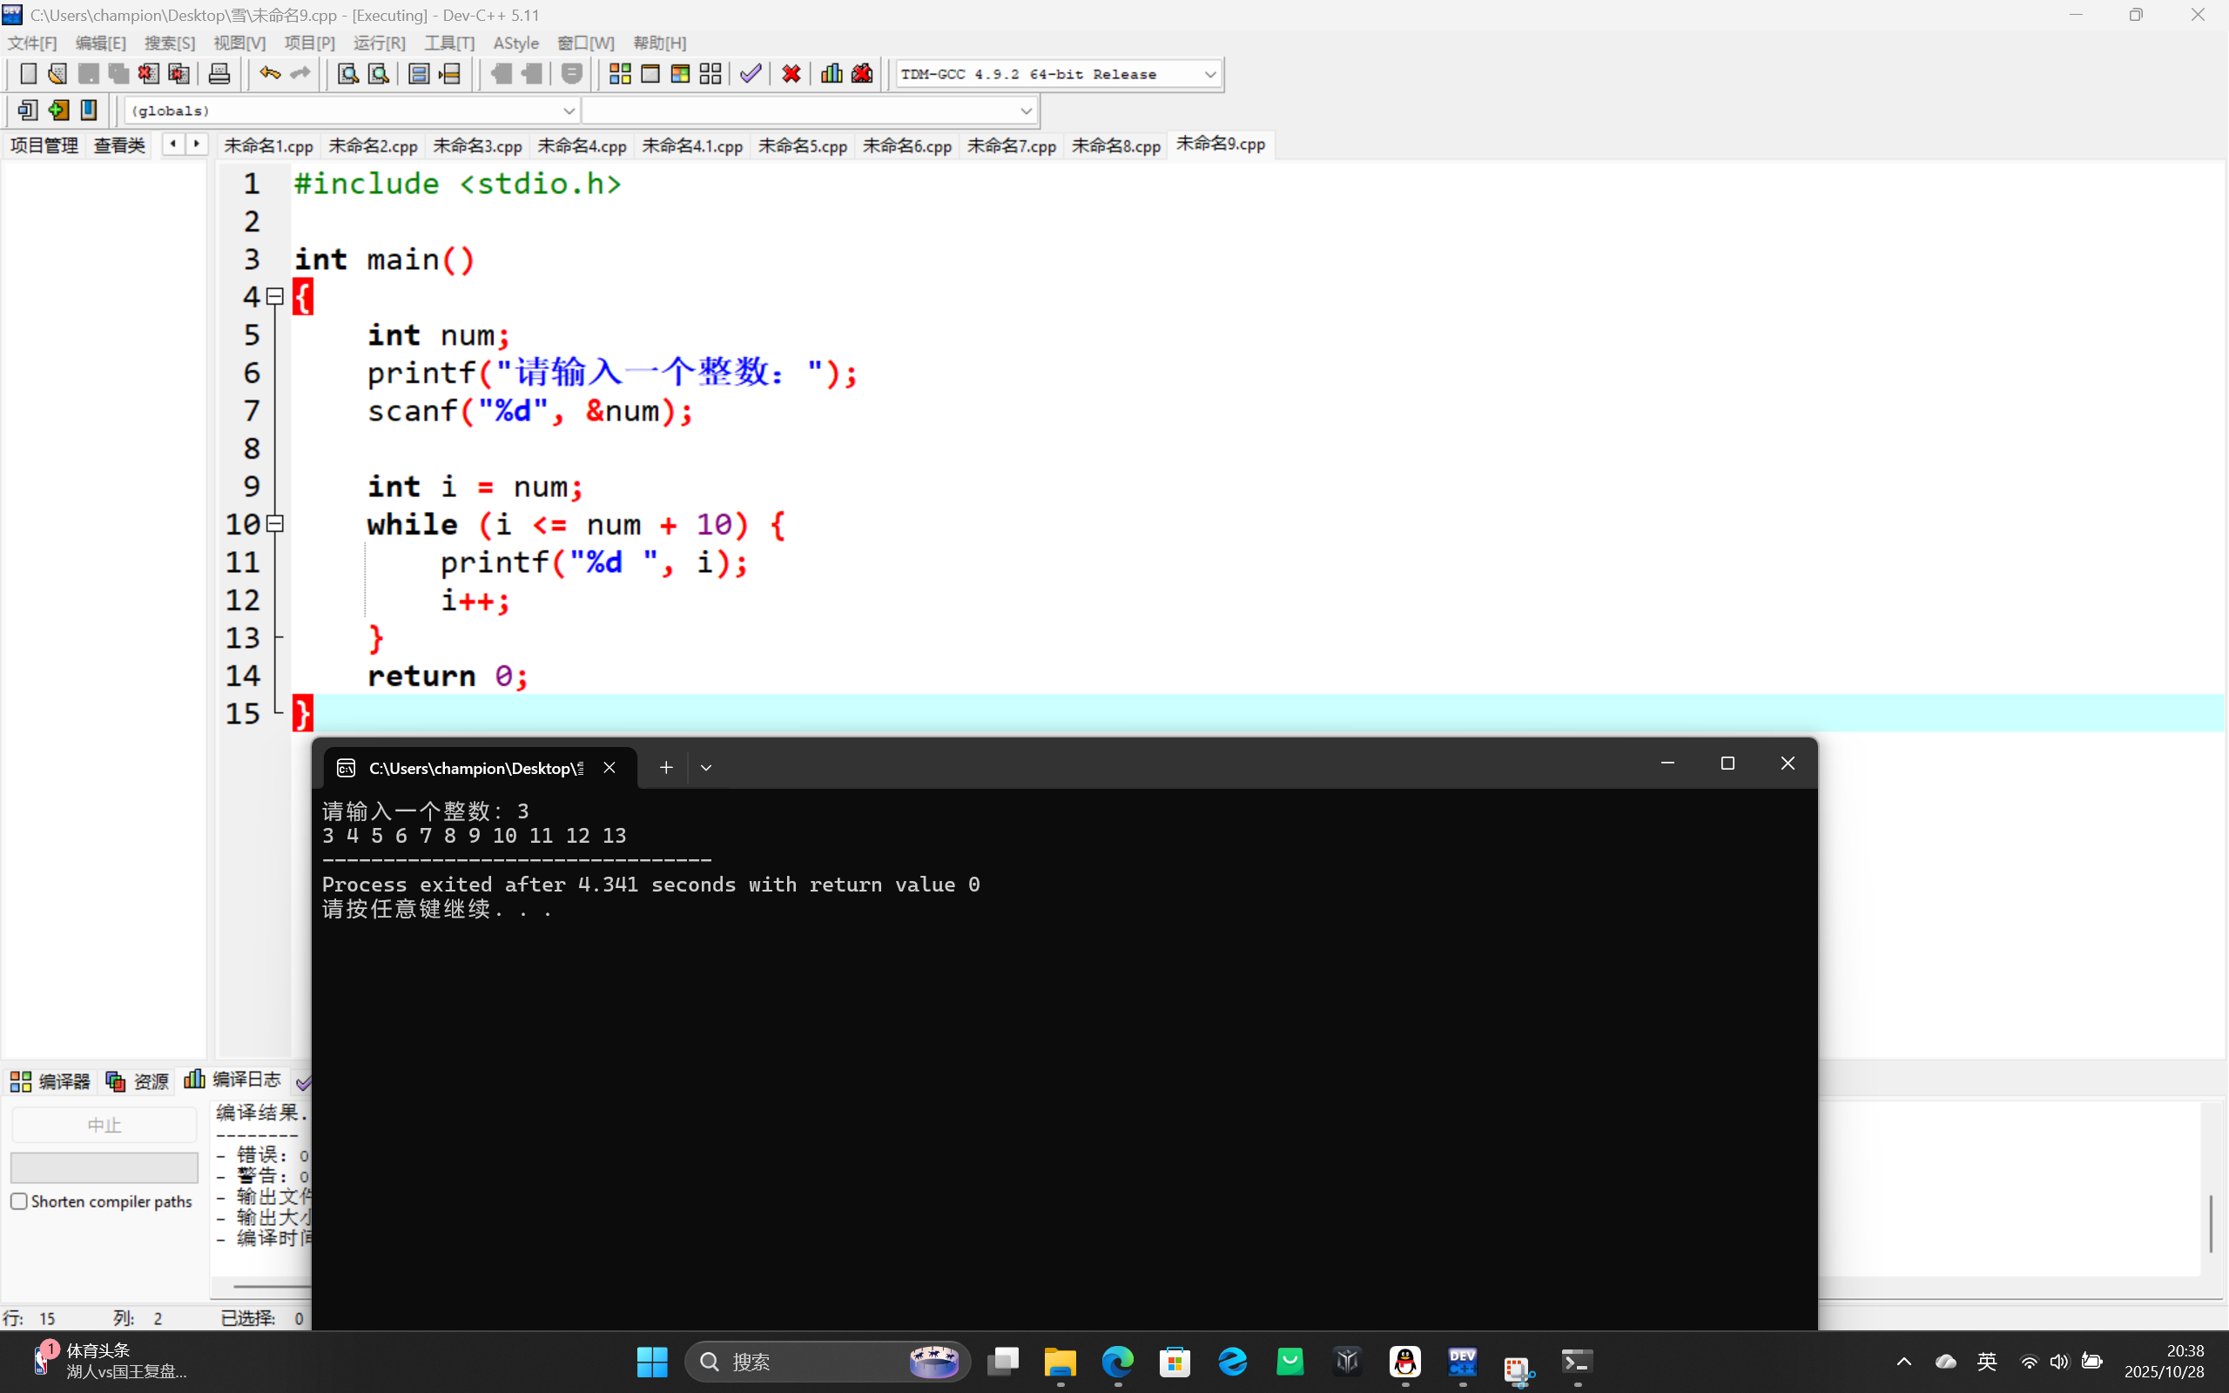This screenshot has height=1393, width=2229.
Task: Open the QQ penguin taskbar icon
Action: [1404, 1361]
